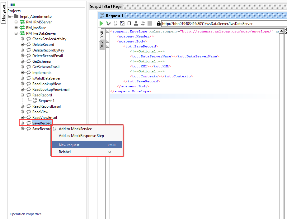Click RM_IwsBase green interface icon
Image resolution: width=287 pixels, height=219 pixels.
pyautogui.click(x=22, y=28)
